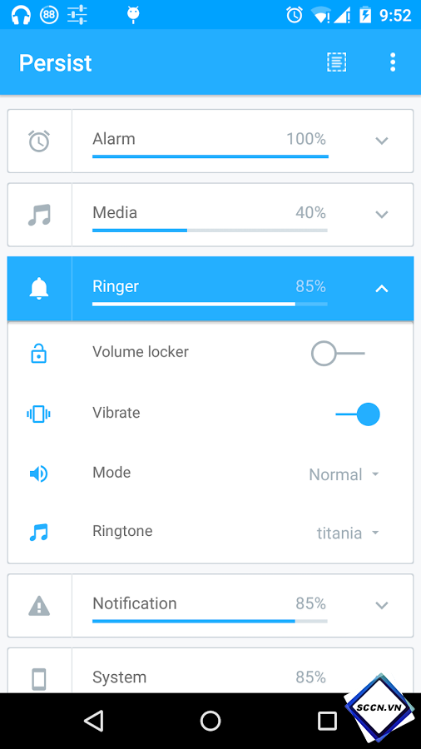
Task: Tap the Alarm clock icon
Action: (39, 141)
